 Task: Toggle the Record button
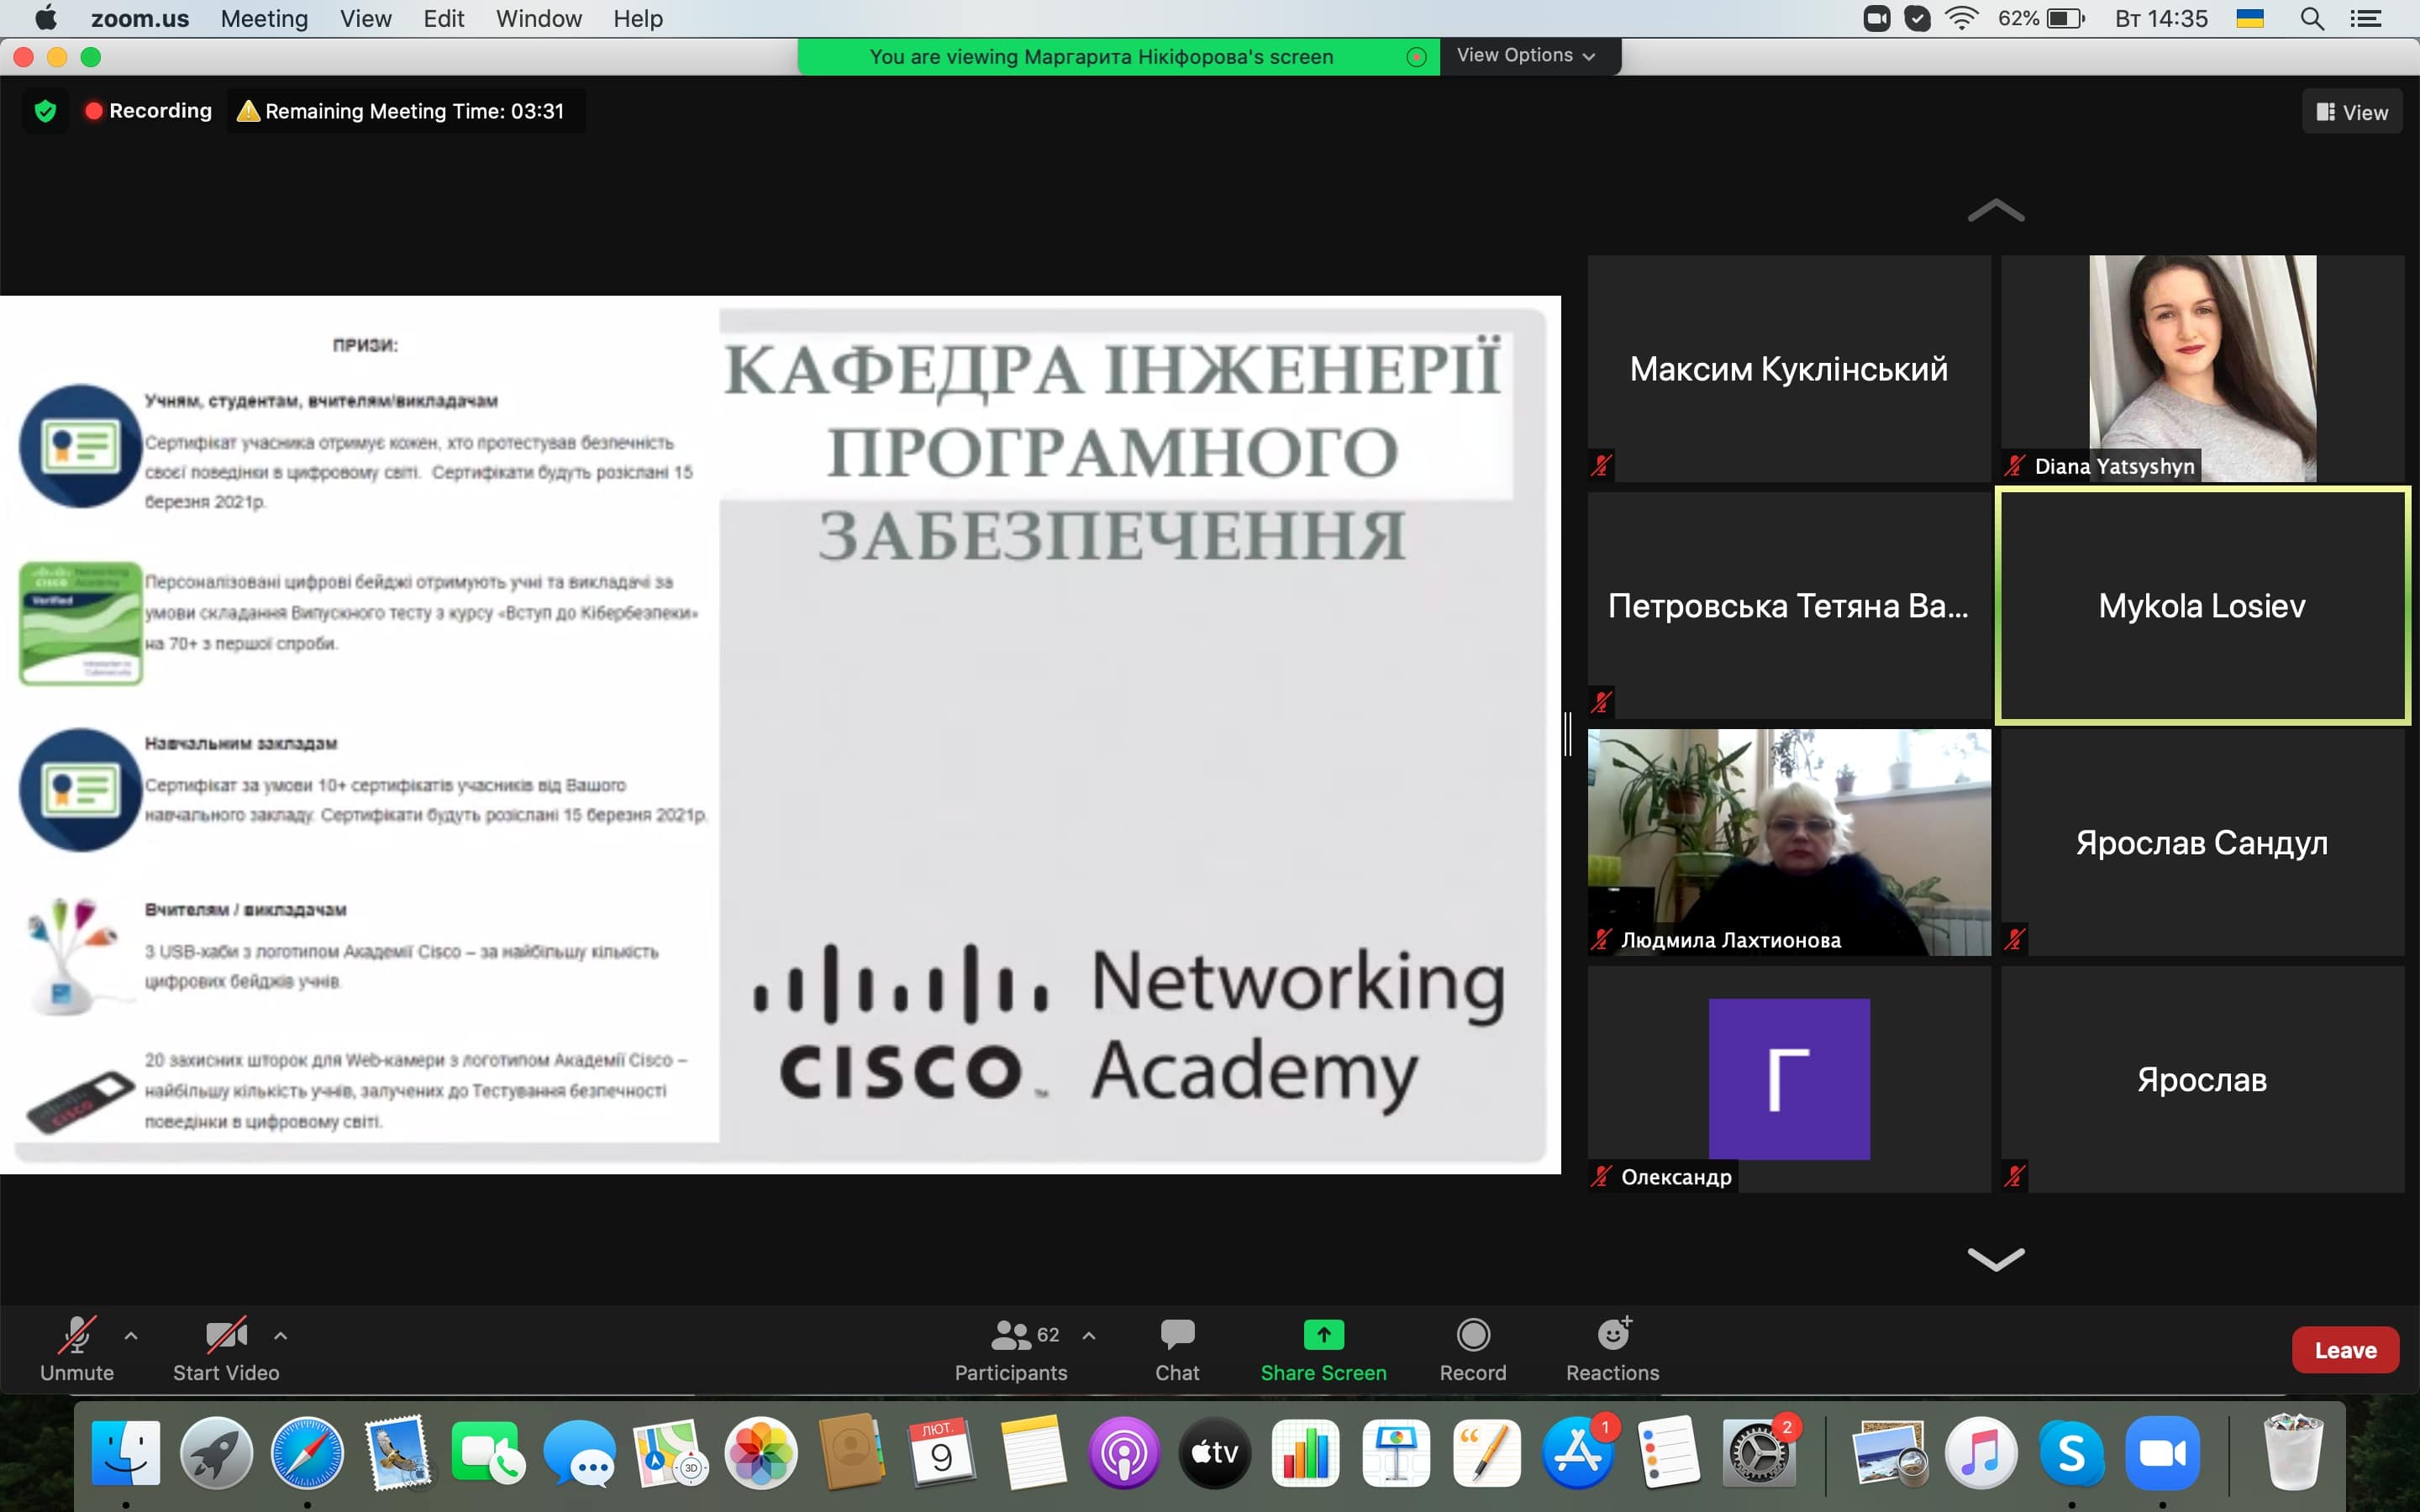[x=1472, y=1348]
